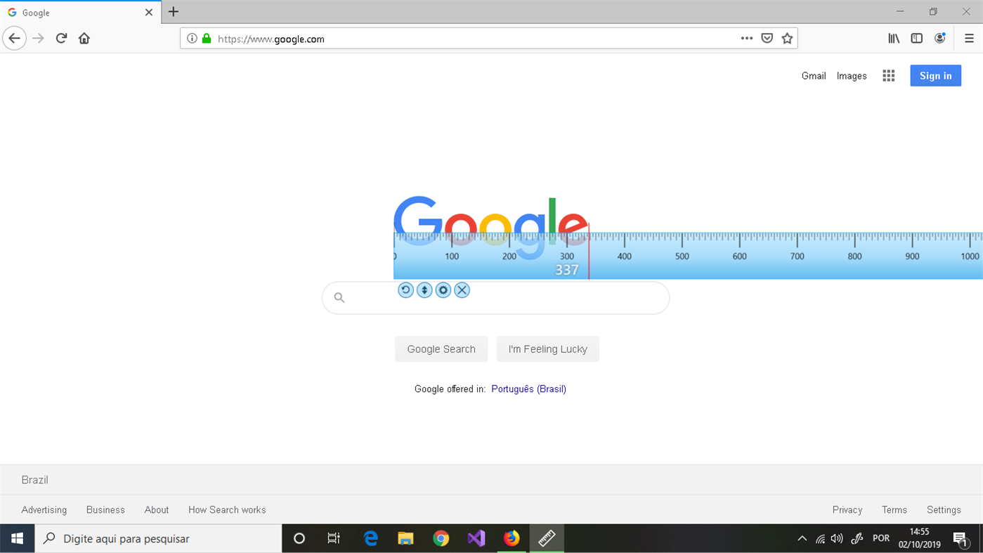Open Task View on the taskbar
Viewport: 983px width, 553px height.
tap(334, 539)
